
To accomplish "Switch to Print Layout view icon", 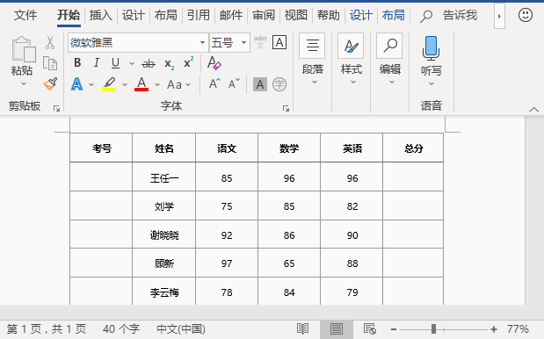I will (x=337, y=328).
